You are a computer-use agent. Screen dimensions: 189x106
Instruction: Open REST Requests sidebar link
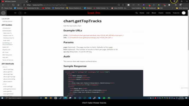(7, 55)
